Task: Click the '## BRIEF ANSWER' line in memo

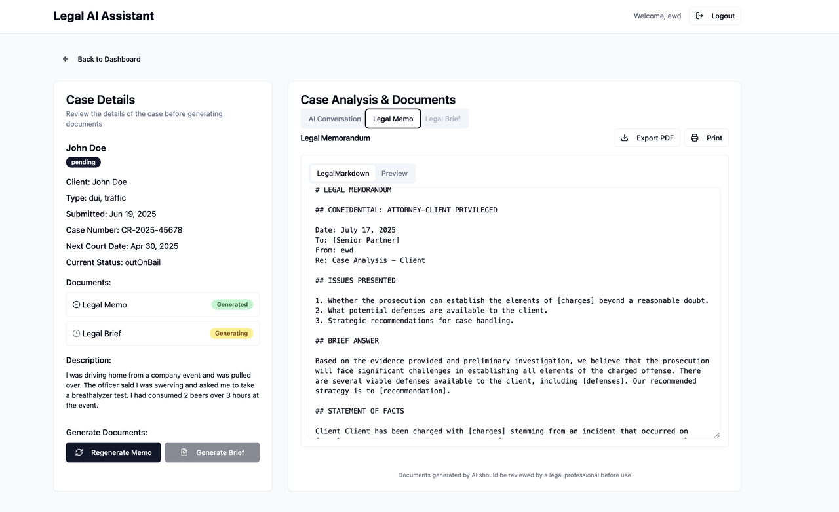Action: 347,341
